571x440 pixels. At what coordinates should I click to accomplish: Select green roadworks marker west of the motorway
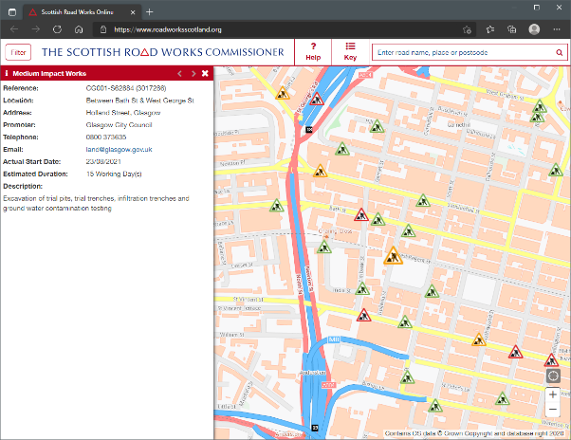click(x=277, y=206)
